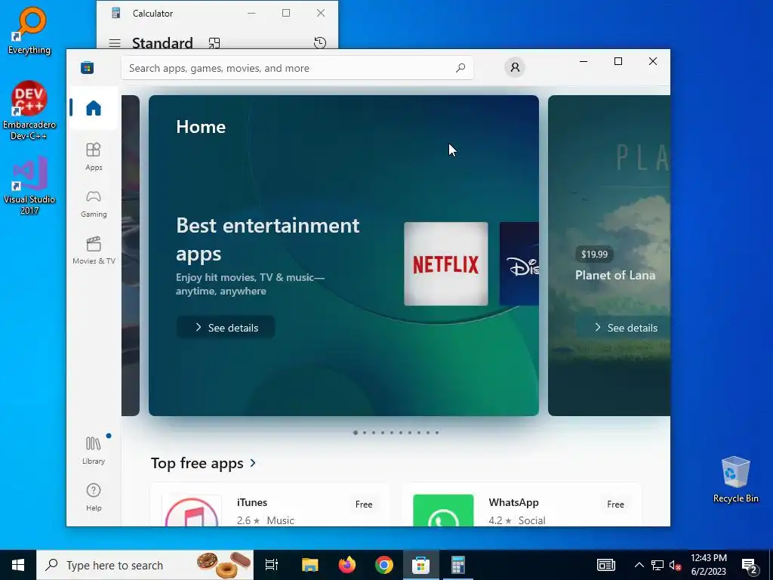
Task: Open Calculator history icon
Action: pyautogui.click(x=320, y=43)
